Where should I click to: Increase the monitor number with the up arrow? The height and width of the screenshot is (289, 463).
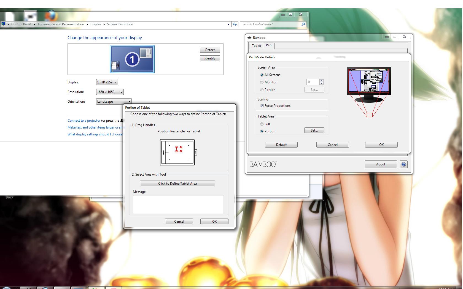point(321,81)
